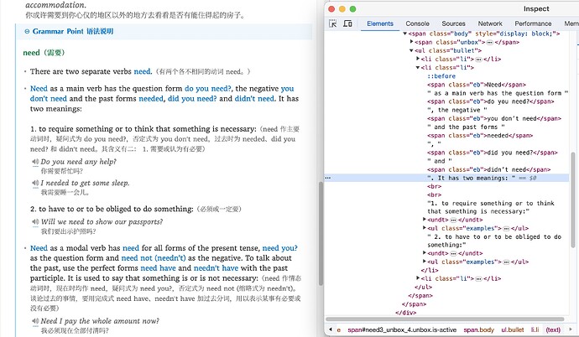Expand the first collapsed li class="li" node
579x337 pixels.
click(x=418, y=59)
